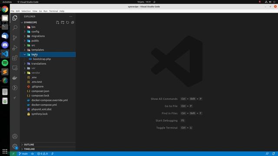Open errors and warnings count in status bar
Viewport: 278px width, 156px height.
[x=43, y=154]
